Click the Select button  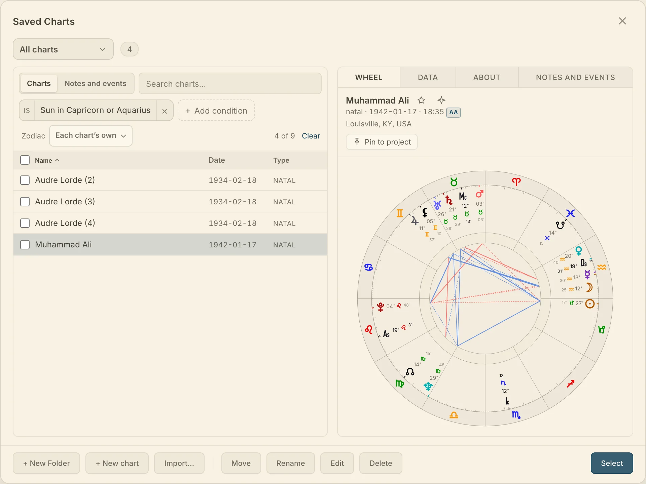coord(612,463)
